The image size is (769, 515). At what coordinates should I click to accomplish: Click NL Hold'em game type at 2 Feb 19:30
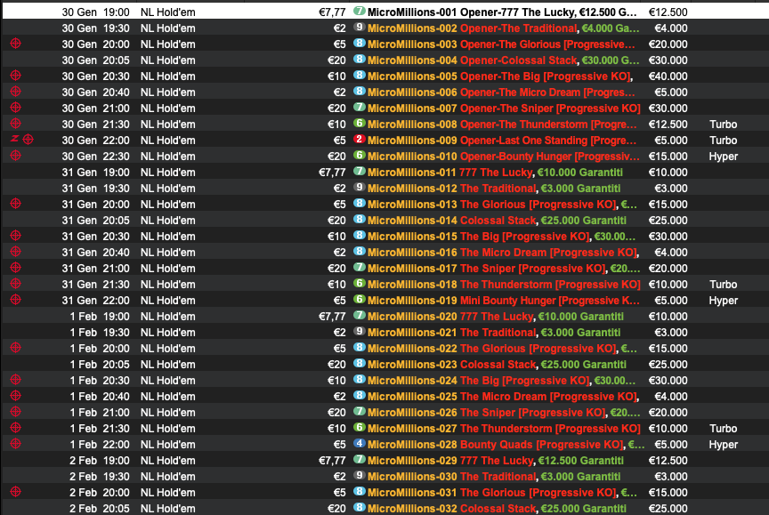[167, 476]
